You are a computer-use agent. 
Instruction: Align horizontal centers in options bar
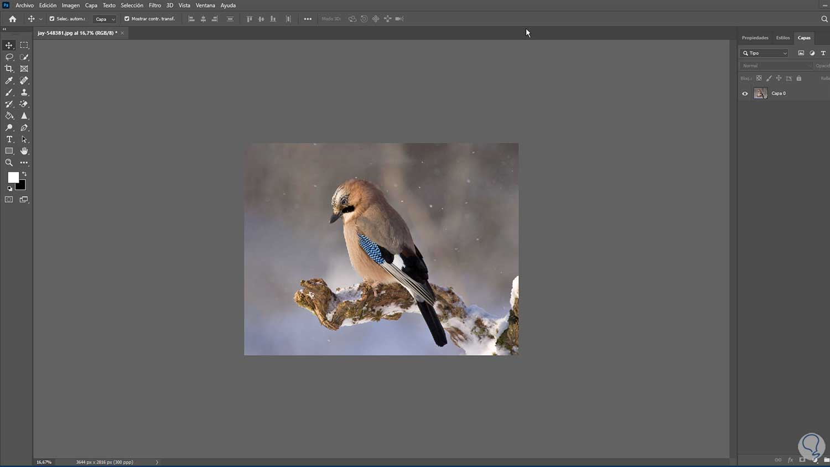pos(203,19)
